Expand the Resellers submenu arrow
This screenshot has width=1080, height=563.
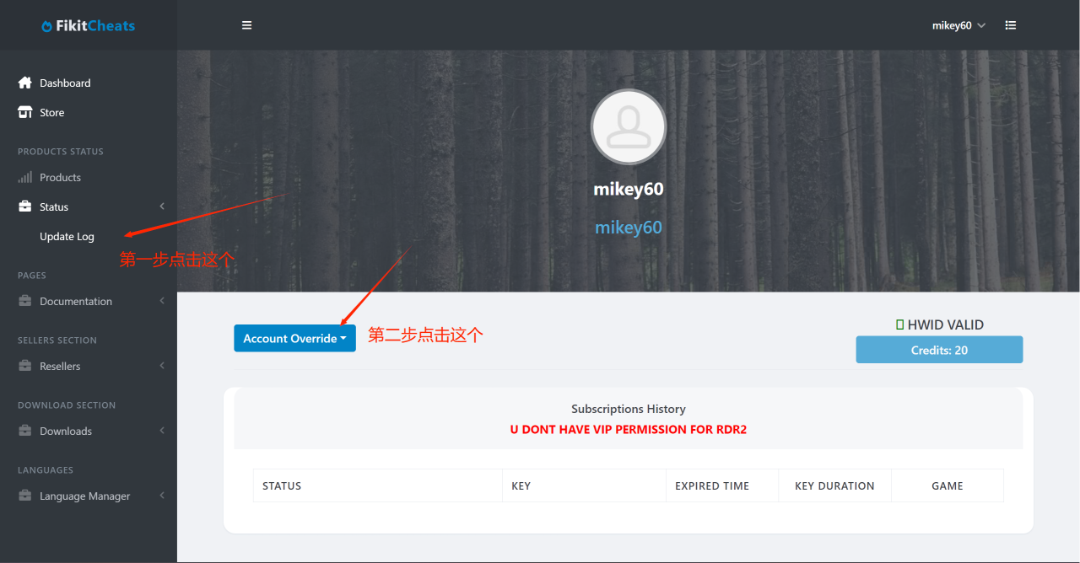161,366
